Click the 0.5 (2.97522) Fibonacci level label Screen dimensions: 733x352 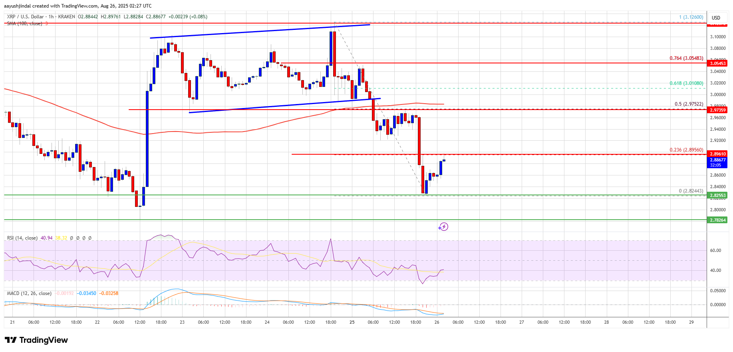click(689, 104)
